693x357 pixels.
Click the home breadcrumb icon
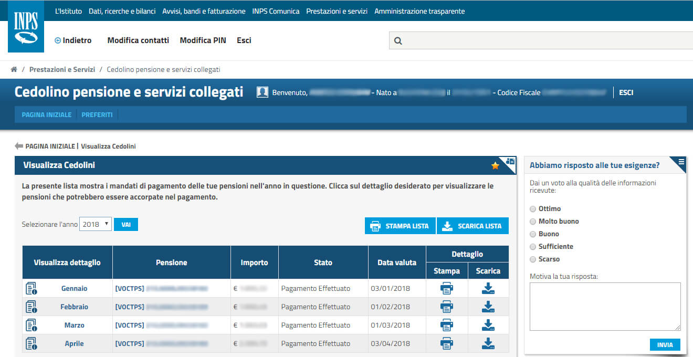[x=14, y=69]
